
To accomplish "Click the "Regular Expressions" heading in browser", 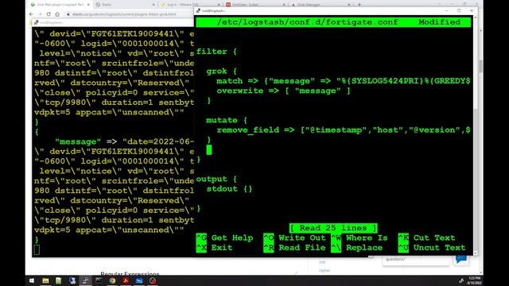I will pos(130,274).
